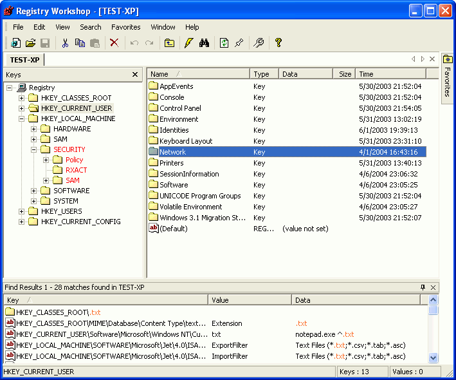Click the Up one level folder icon
Image resolution: width=456 pixels, height=380 pixels.
click(x=169, y=43)
